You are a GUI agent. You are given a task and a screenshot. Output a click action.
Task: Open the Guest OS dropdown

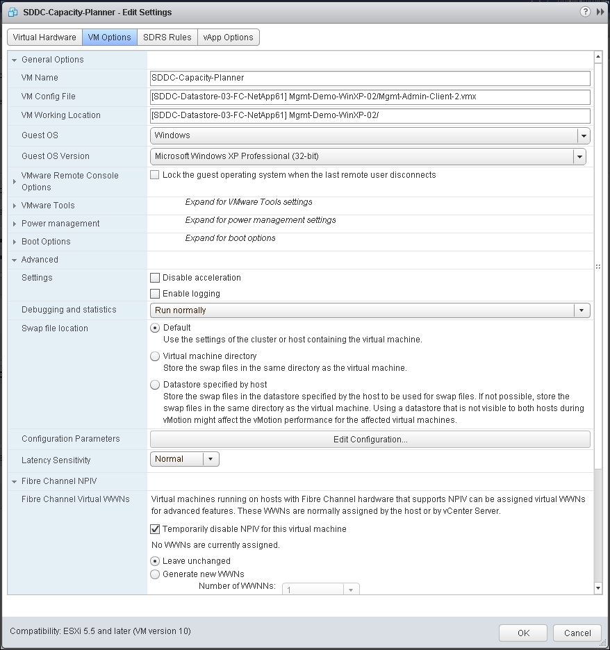(370, 135)
